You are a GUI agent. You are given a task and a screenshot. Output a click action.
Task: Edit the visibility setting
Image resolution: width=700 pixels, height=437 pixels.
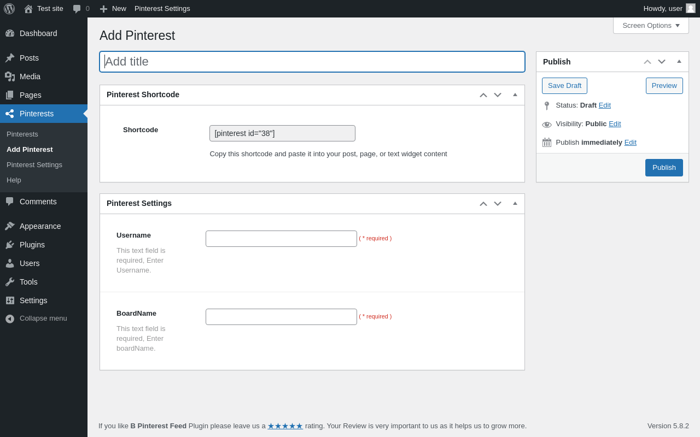coord(615,124)
